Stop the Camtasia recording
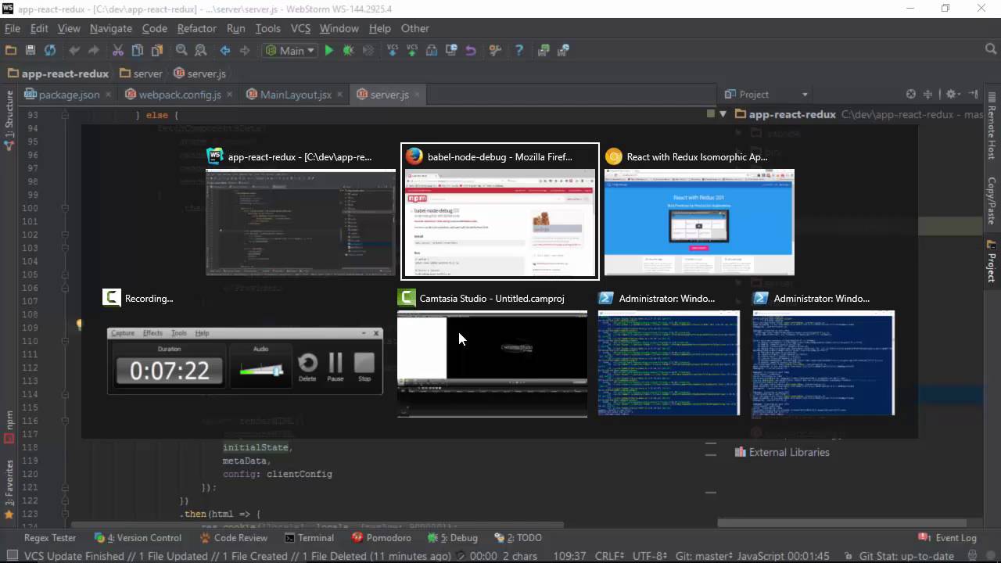1001x563 pixels. pyautogui.click(x=364, y=367)
